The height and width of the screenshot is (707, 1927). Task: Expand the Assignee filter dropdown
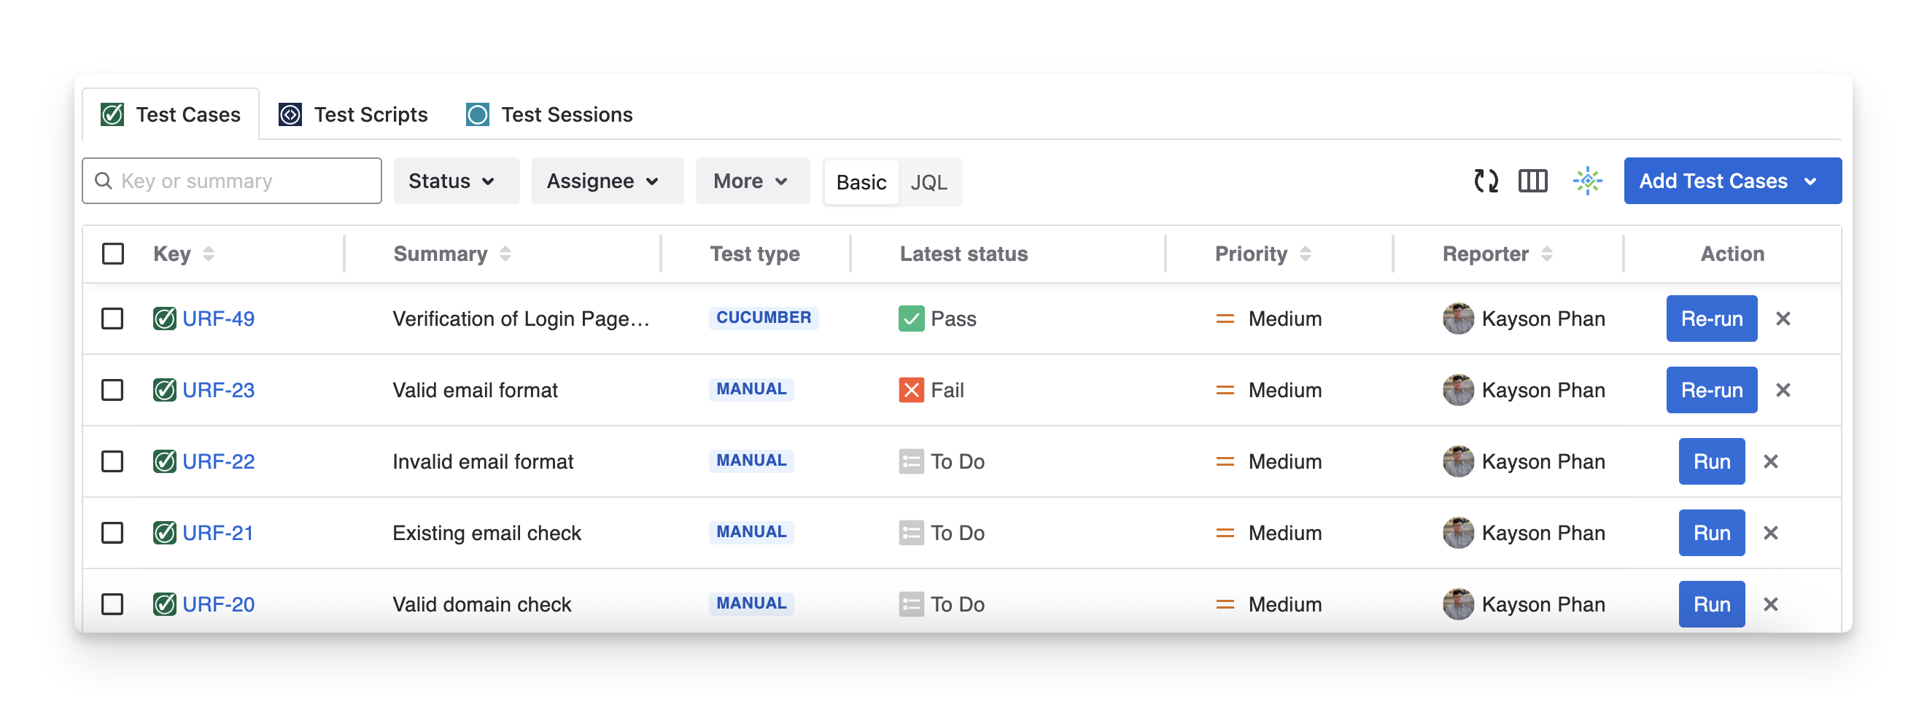(x=607, y=181)
